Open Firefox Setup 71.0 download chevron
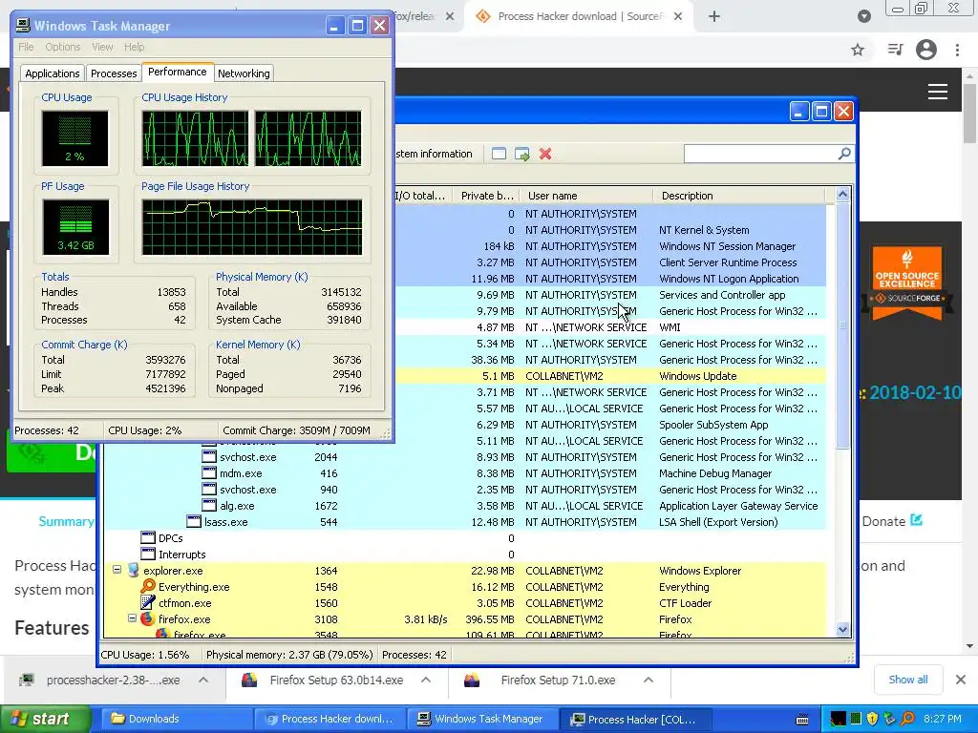The width and height of the screenshot is (978, 733). pyautogui.click(x=648, y=680)
